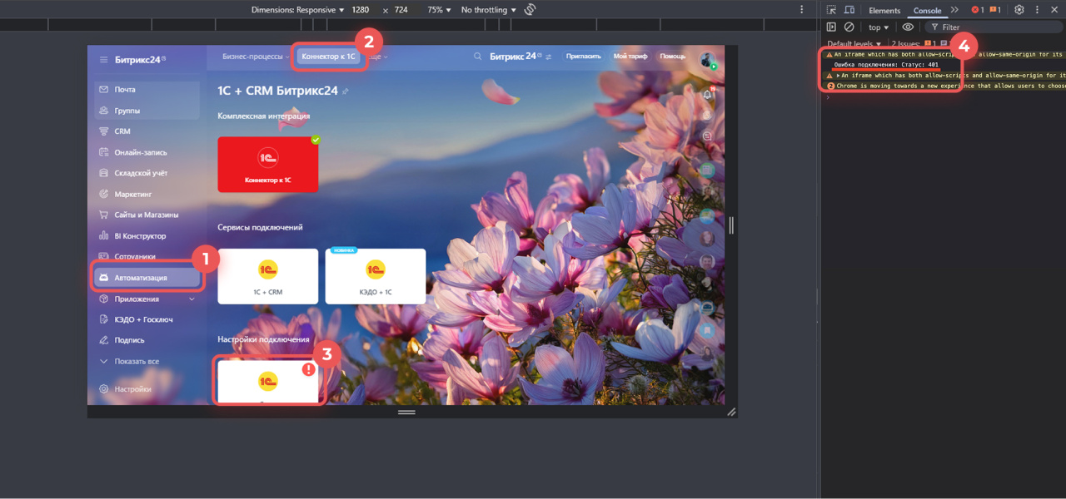
Task: Activate the inspect element picker
Action: (831, 10)
